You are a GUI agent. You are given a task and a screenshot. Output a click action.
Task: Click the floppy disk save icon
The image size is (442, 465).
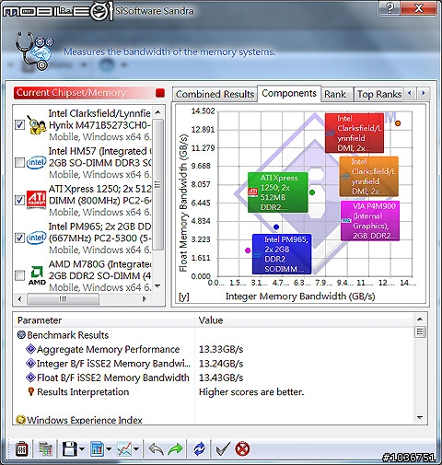tap(70, 449)
